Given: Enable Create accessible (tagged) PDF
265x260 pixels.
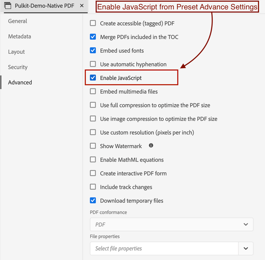Looking at the screenshot, I should pos(93,23).
